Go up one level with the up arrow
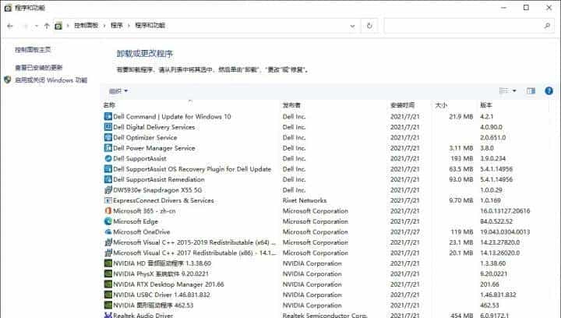The width and height of the screenshot is (561, 318). (47, 26)
